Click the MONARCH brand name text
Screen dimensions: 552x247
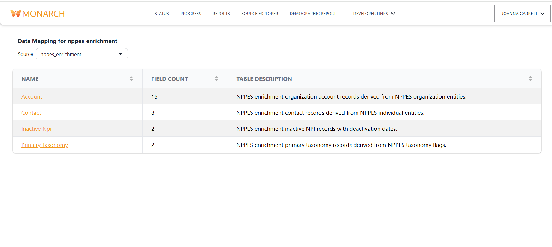click(44, 14)
